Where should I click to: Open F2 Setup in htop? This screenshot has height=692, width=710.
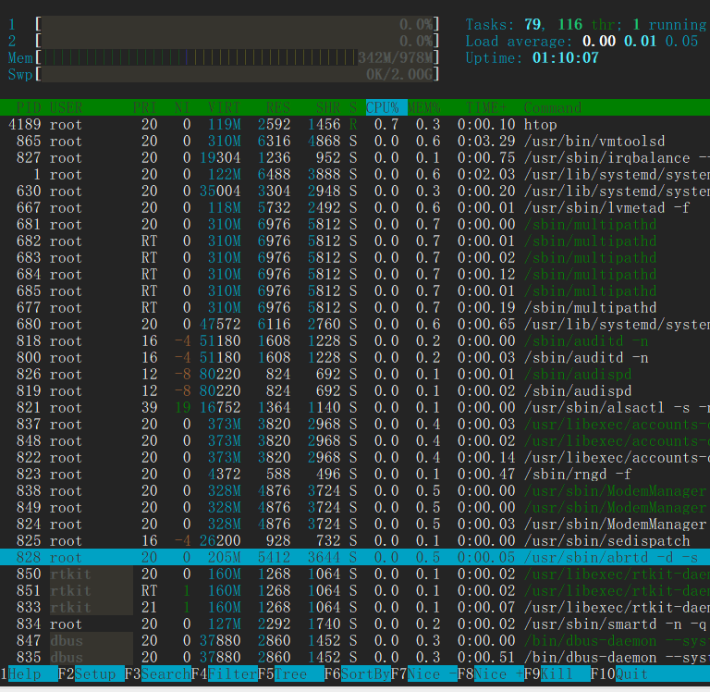click(92, 673)
